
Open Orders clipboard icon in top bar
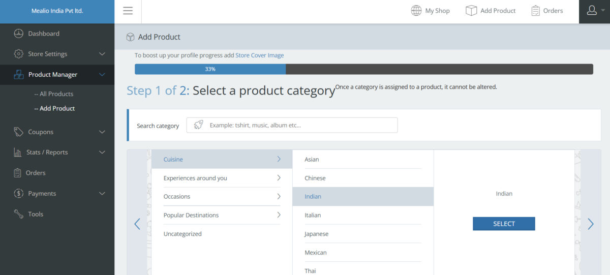[535, 11]
